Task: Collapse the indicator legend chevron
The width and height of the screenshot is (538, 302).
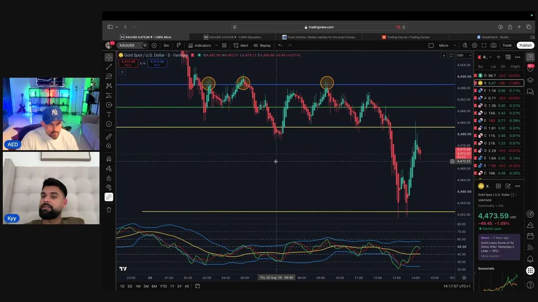Action: tap(122, 72)
